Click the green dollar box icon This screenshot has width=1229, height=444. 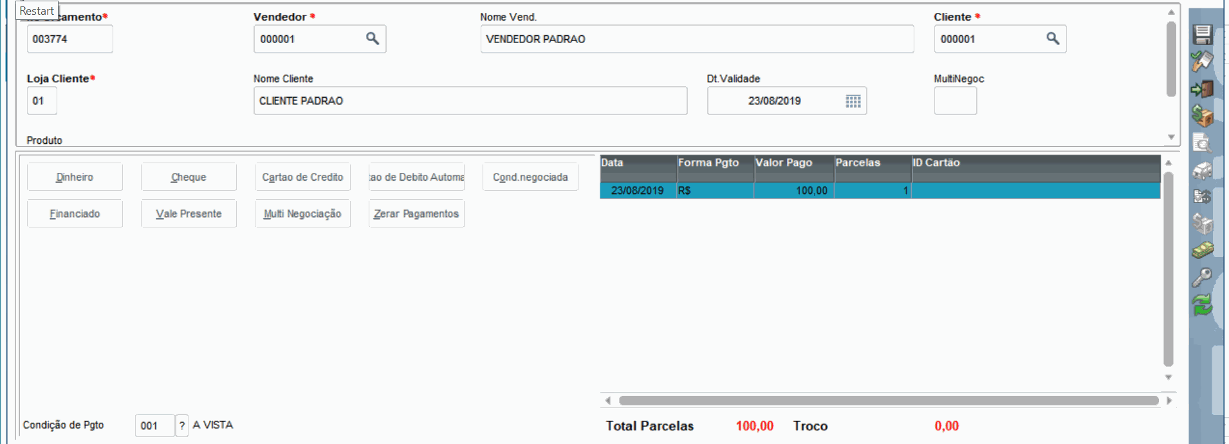click(x=1202, y=116)
